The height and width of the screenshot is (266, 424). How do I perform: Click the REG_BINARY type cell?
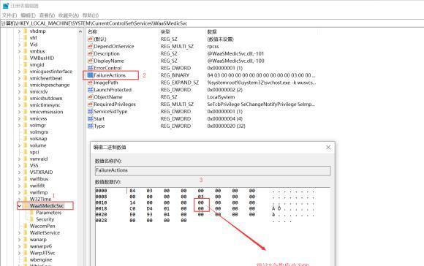point(175,75)
